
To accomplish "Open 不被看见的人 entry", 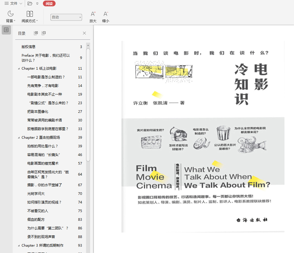I will [x=38, y=211].
